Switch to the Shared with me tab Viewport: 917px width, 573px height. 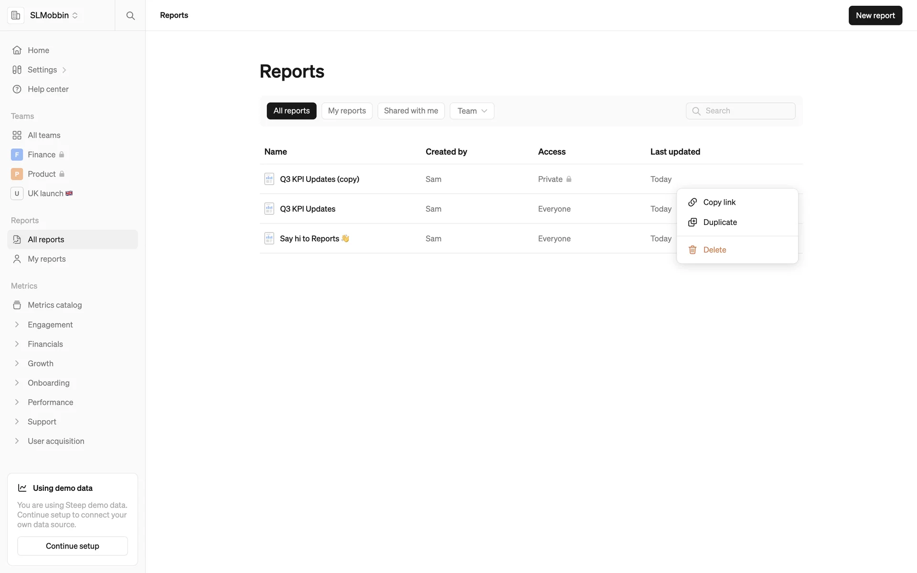411,111
